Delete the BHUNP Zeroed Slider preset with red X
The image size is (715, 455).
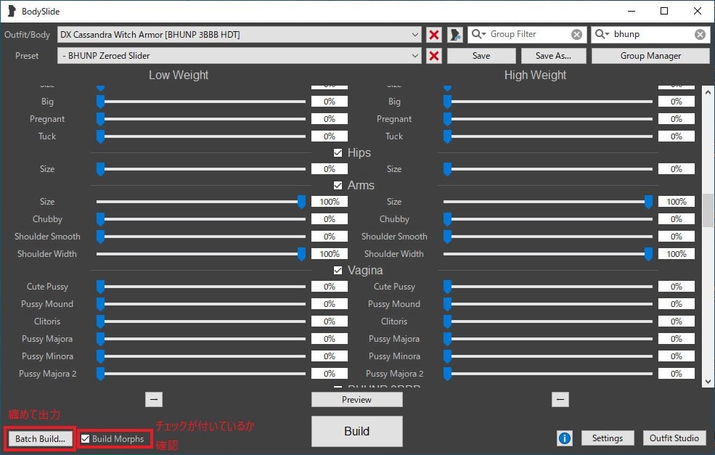433,55
